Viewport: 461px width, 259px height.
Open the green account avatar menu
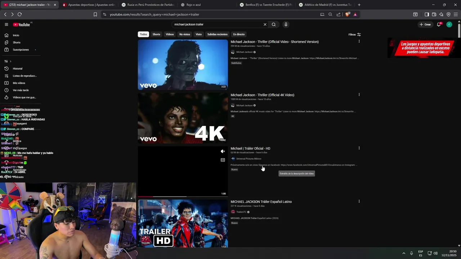(x=449, y=24)
